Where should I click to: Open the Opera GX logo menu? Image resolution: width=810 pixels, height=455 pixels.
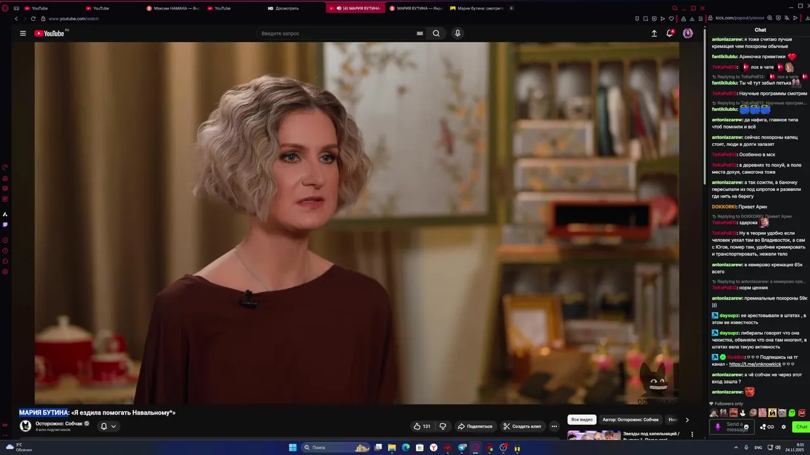click(x=5, y=8)
